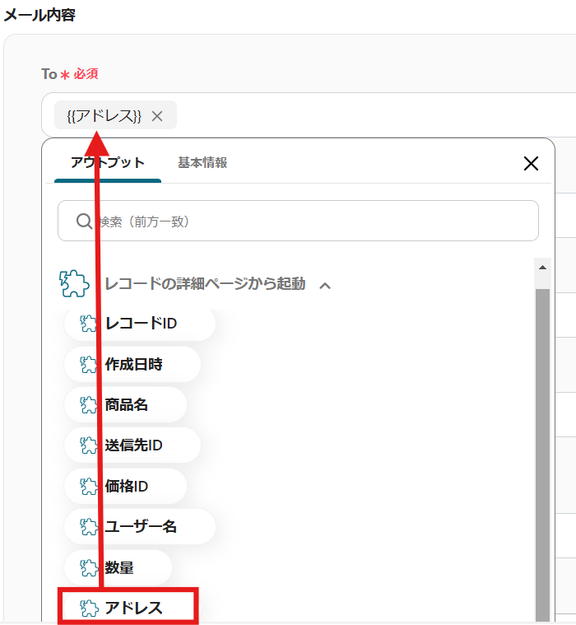The image size is (576, 625).
Task: Insert the ユーザー名 output
Action: point(140,527)
